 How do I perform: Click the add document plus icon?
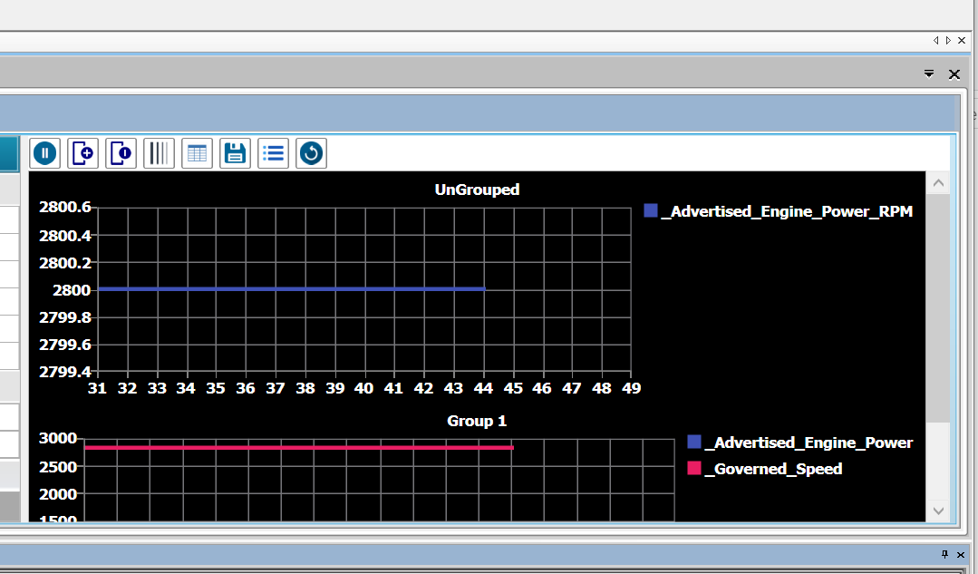tap(83, 153)
